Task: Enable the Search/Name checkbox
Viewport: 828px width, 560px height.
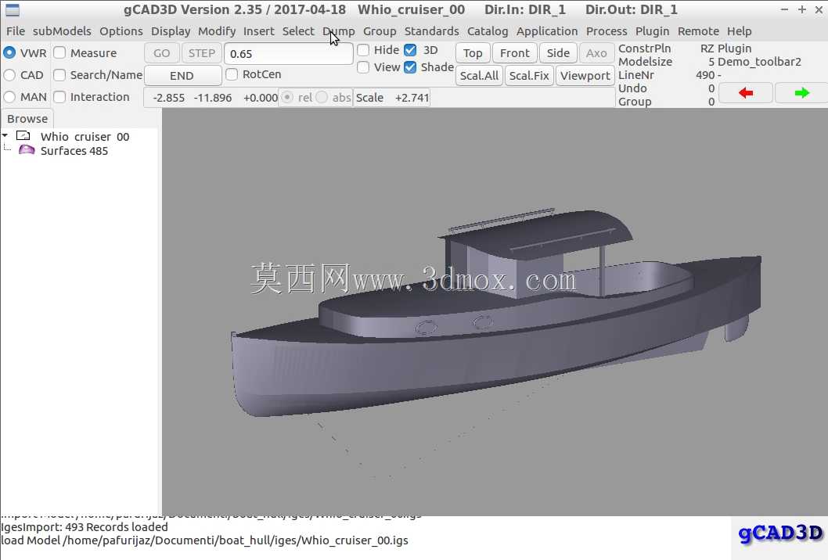Action: click(59, 75)
